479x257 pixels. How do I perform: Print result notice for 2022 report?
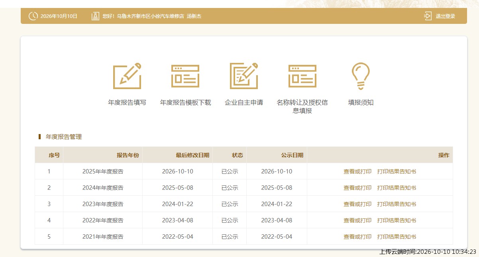pyautogui.click(x=397, y=220)
